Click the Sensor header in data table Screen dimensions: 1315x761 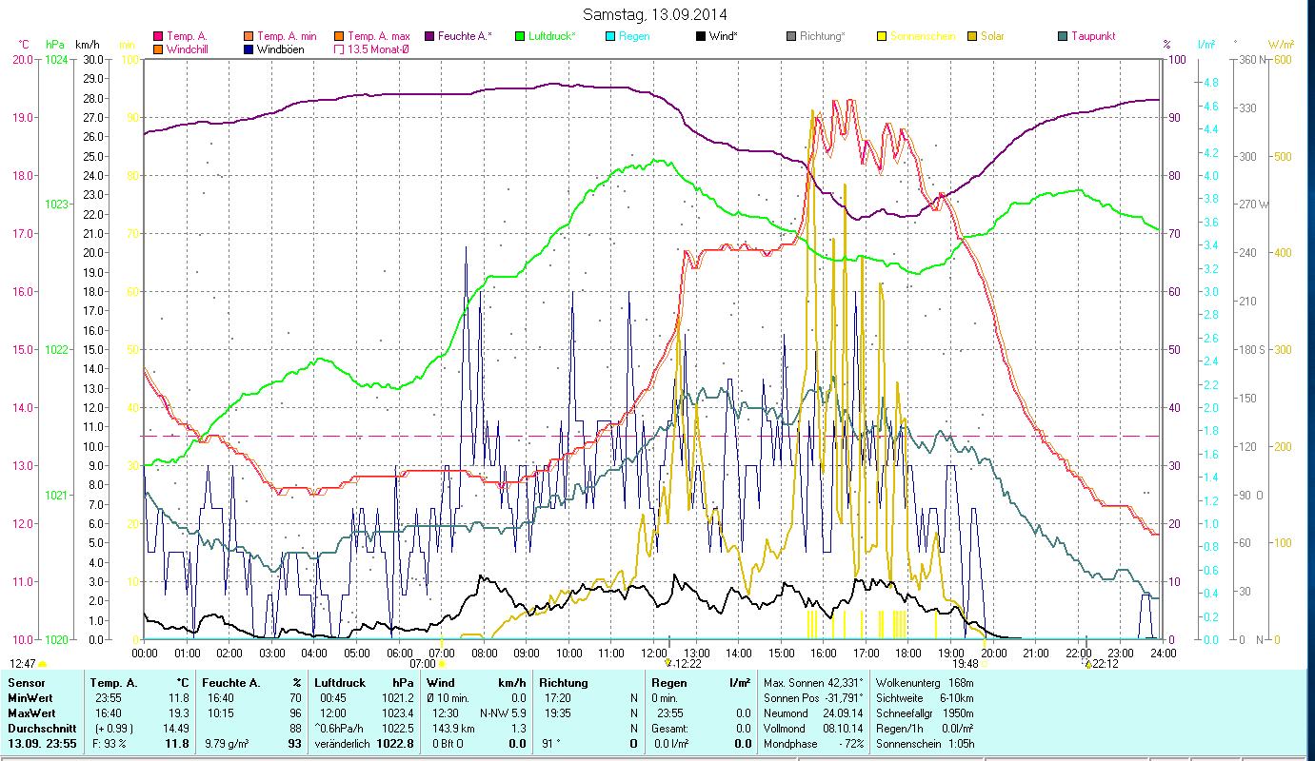pos(26,682)
